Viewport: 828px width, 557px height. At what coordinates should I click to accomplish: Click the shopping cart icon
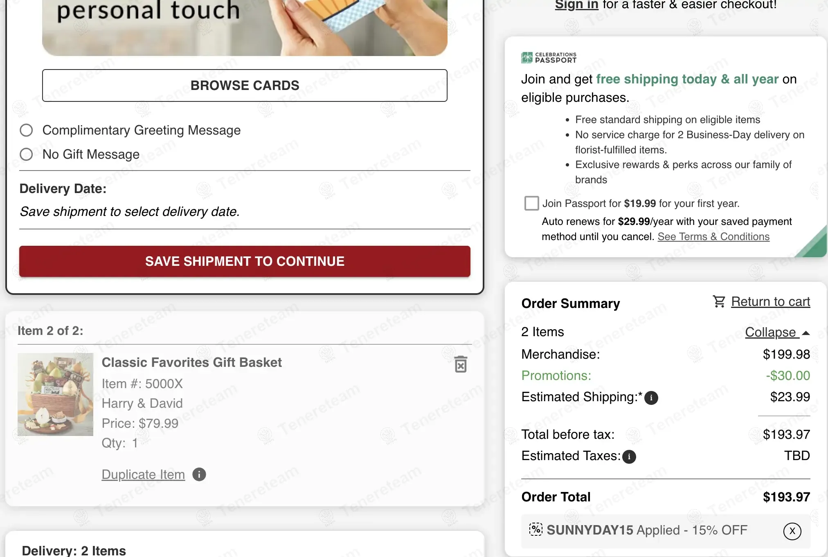[719, 302]
